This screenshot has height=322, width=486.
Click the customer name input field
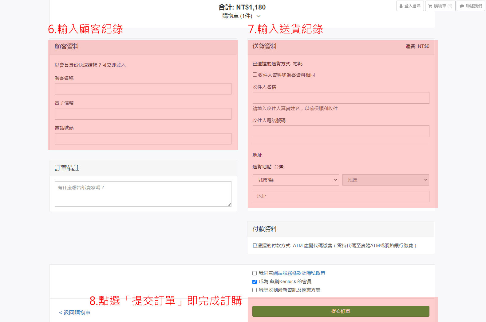coord(143,89)
